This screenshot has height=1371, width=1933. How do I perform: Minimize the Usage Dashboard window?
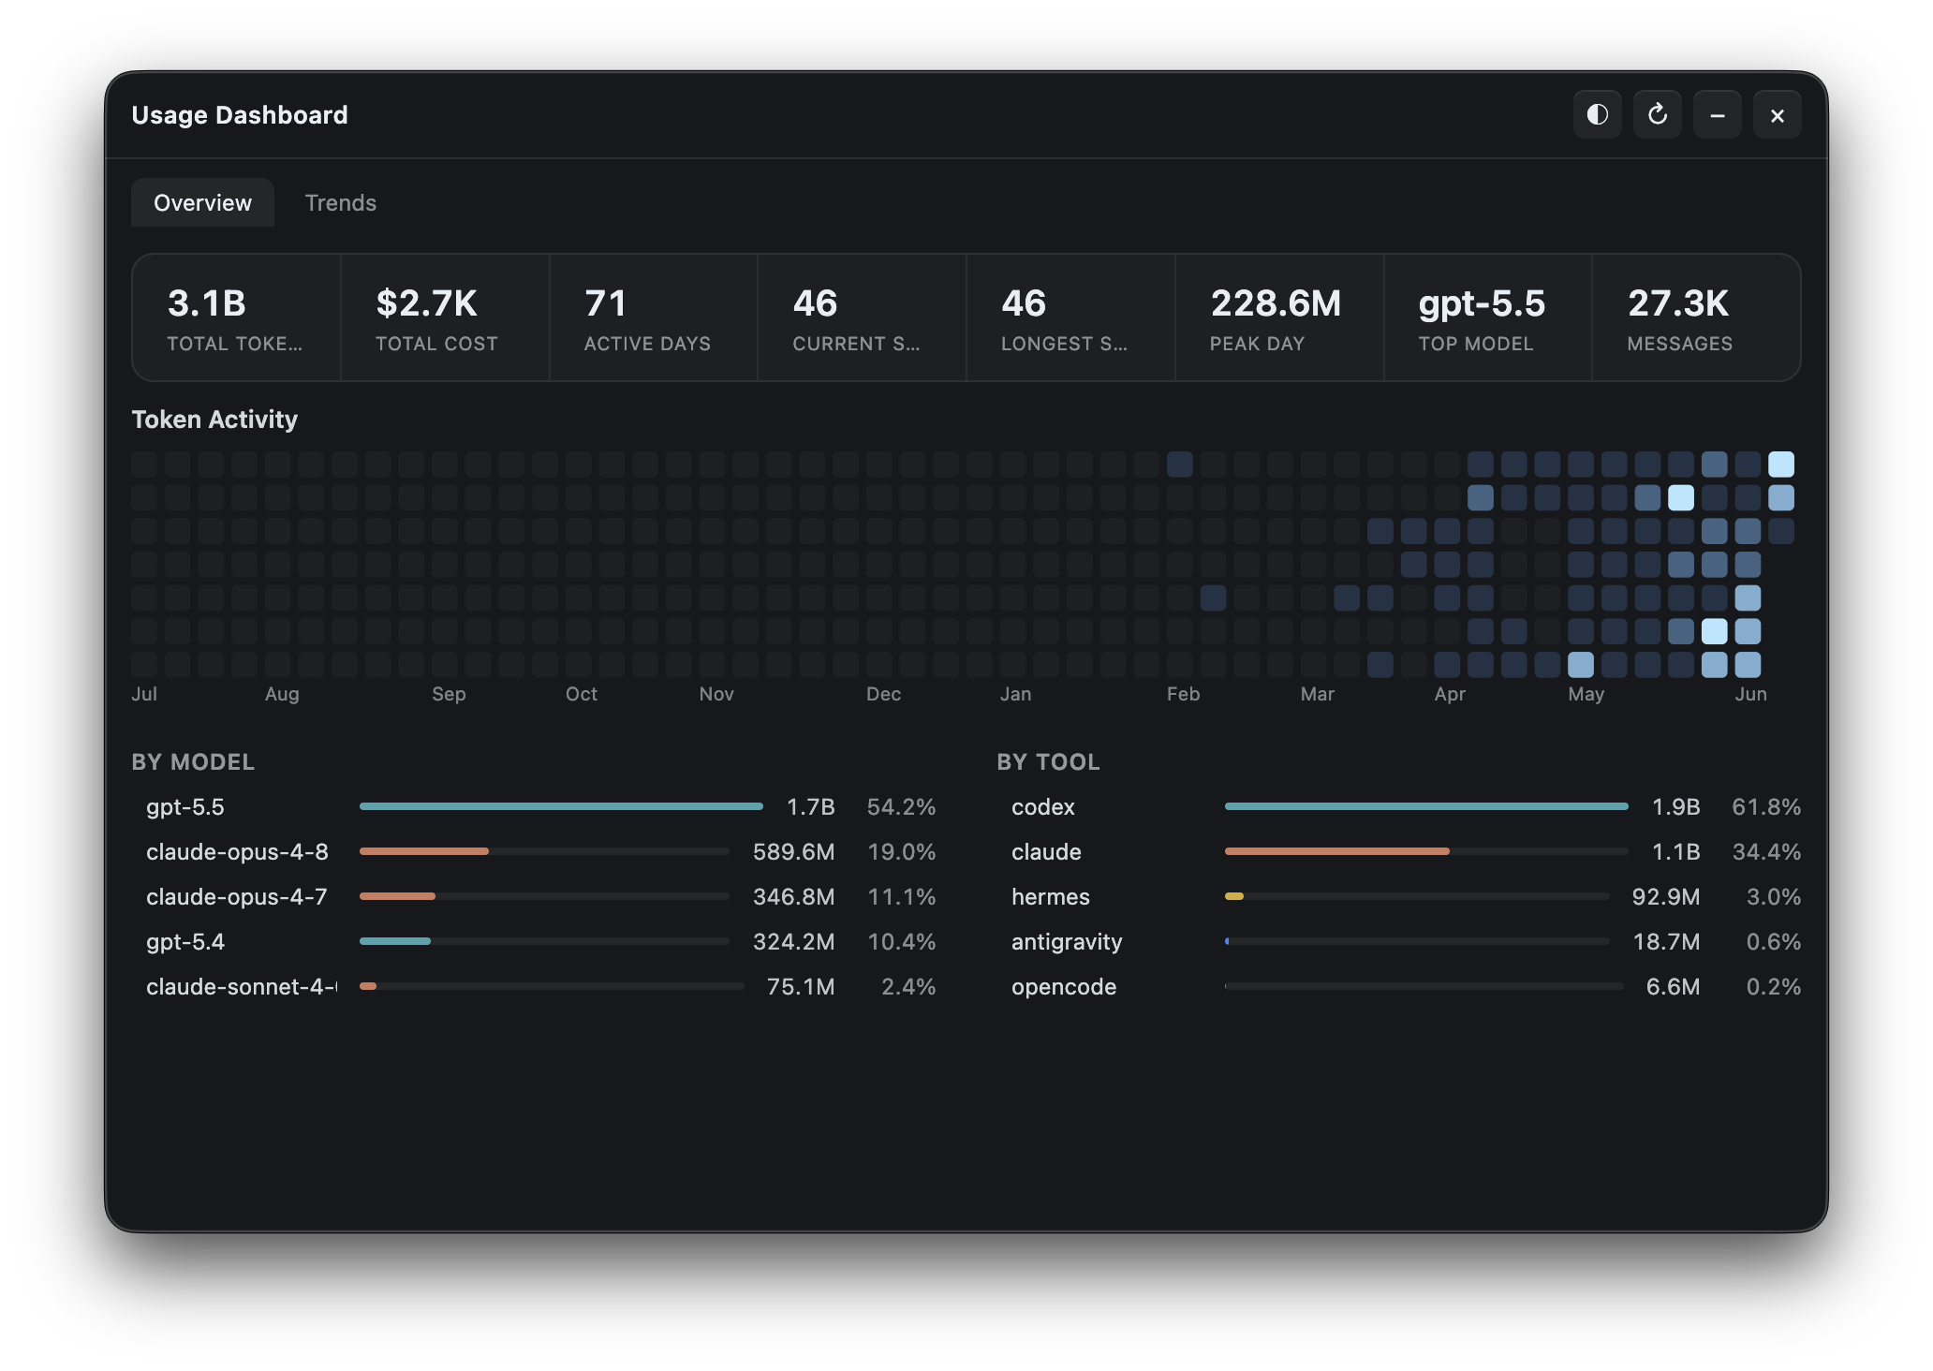coord(1717,114)
